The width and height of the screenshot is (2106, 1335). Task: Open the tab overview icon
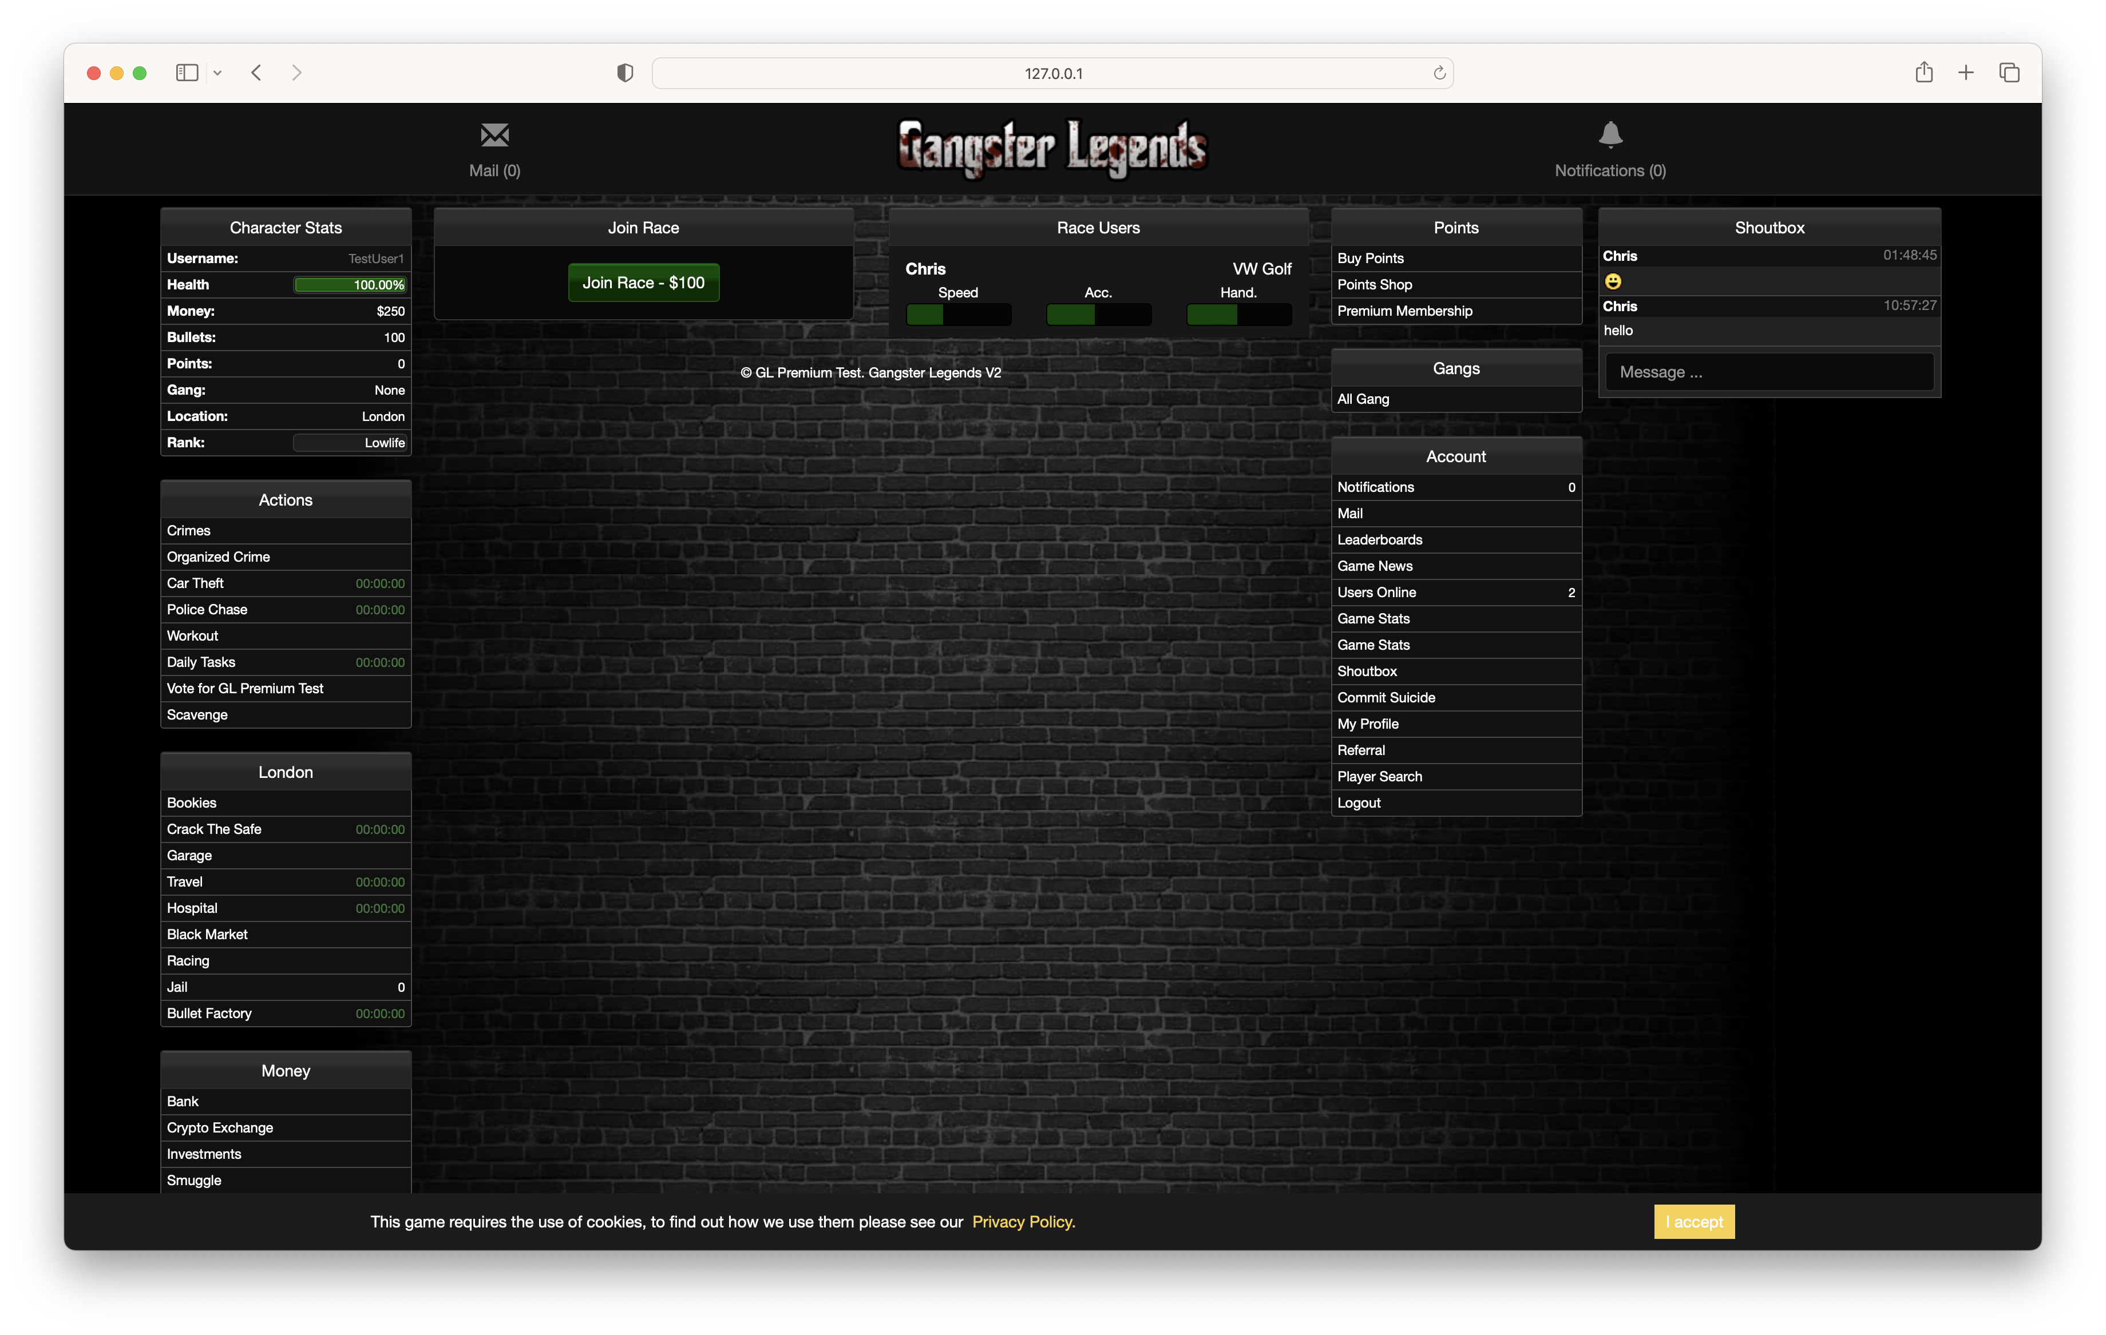(2009, 73)
